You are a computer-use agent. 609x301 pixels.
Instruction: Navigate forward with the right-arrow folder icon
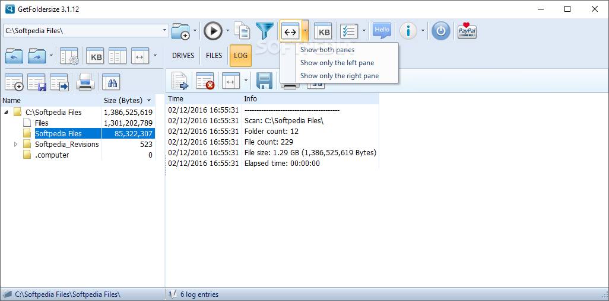click(x=37, y=56)
